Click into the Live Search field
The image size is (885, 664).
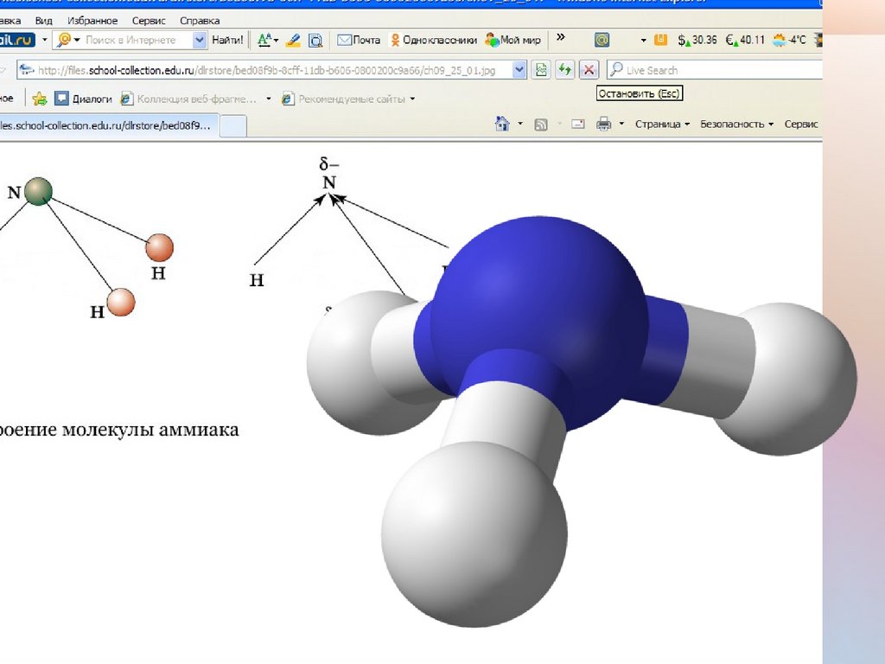(717, 70)
